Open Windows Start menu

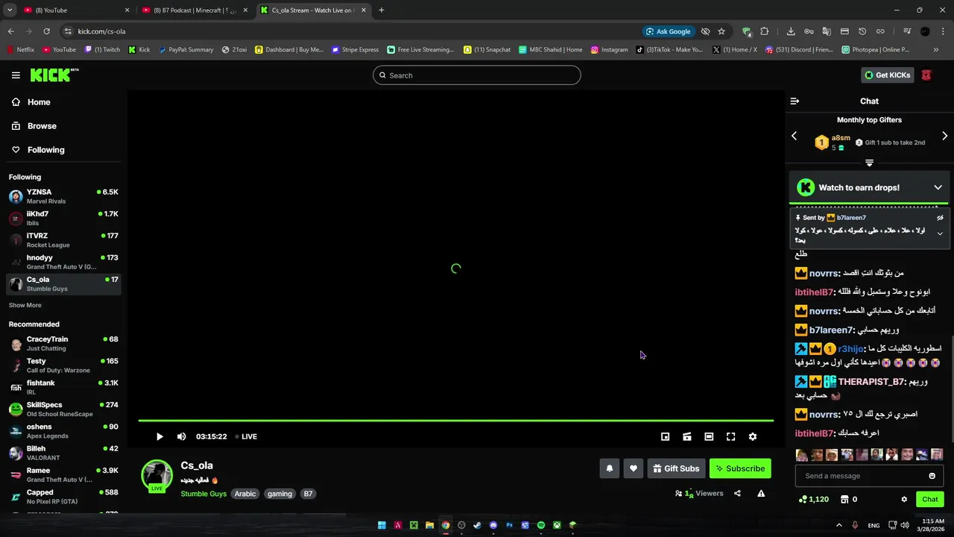[x=382, y=525]
